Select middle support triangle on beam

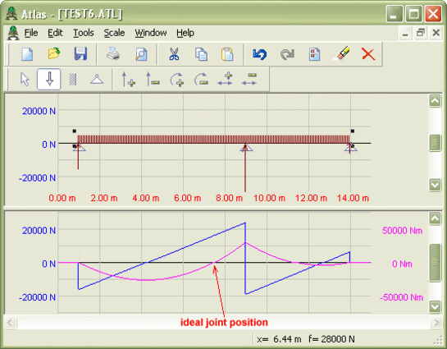pos(246,148)
